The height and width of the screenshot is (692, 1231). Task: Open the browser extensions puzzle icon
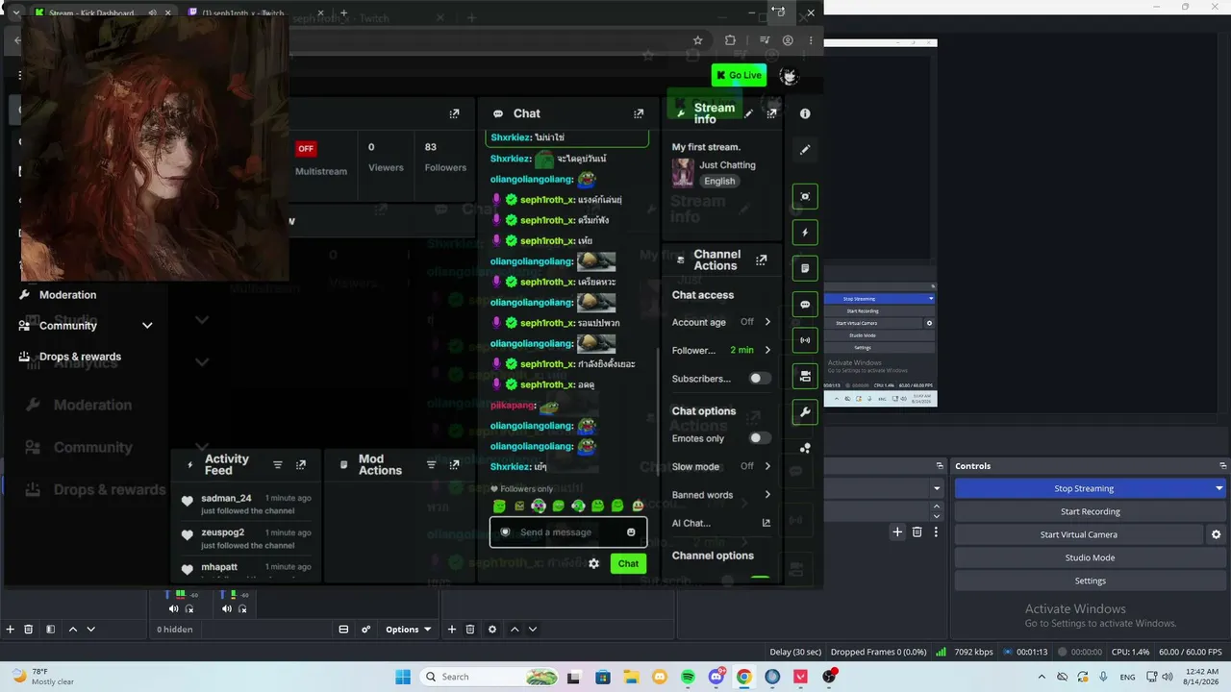[x=730, y=40]
